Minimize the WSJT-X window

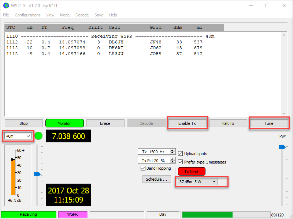coord(251,5)
